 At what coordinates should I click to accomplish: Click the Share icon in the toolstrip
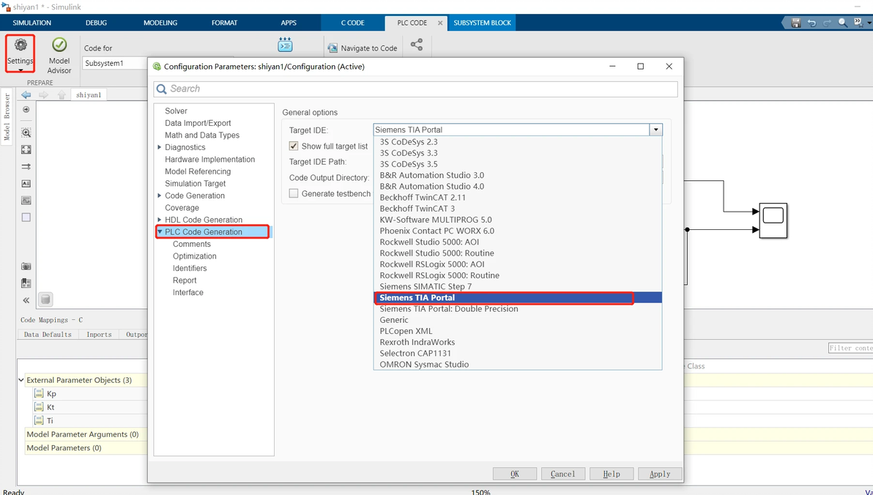[417, 45]
